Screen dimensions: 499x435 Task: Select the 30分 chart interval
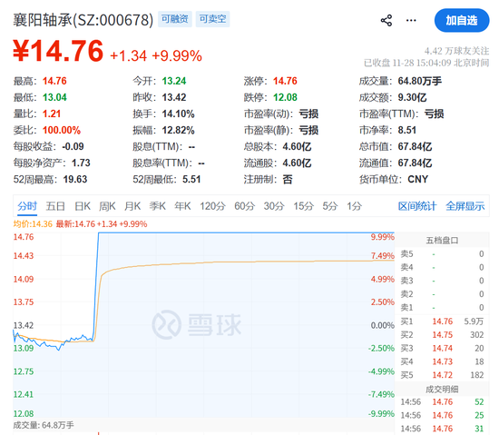[x=274, y=206]
